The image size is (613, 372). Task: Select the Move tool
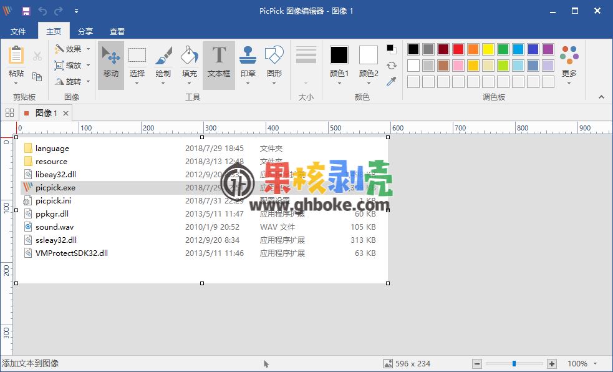111,66
